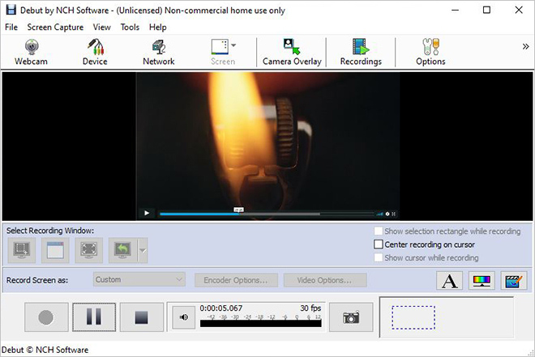Click previous selection recording window button

pos(123,250)
